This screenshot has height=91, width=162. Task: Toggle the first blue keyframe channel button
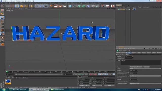coord(99,74)
